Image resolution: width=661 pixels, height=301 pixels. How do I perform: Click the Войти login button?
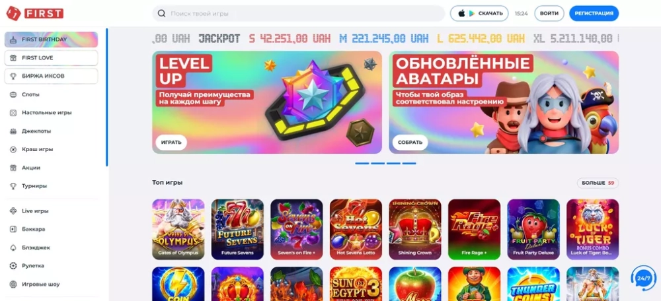[549, 13]
